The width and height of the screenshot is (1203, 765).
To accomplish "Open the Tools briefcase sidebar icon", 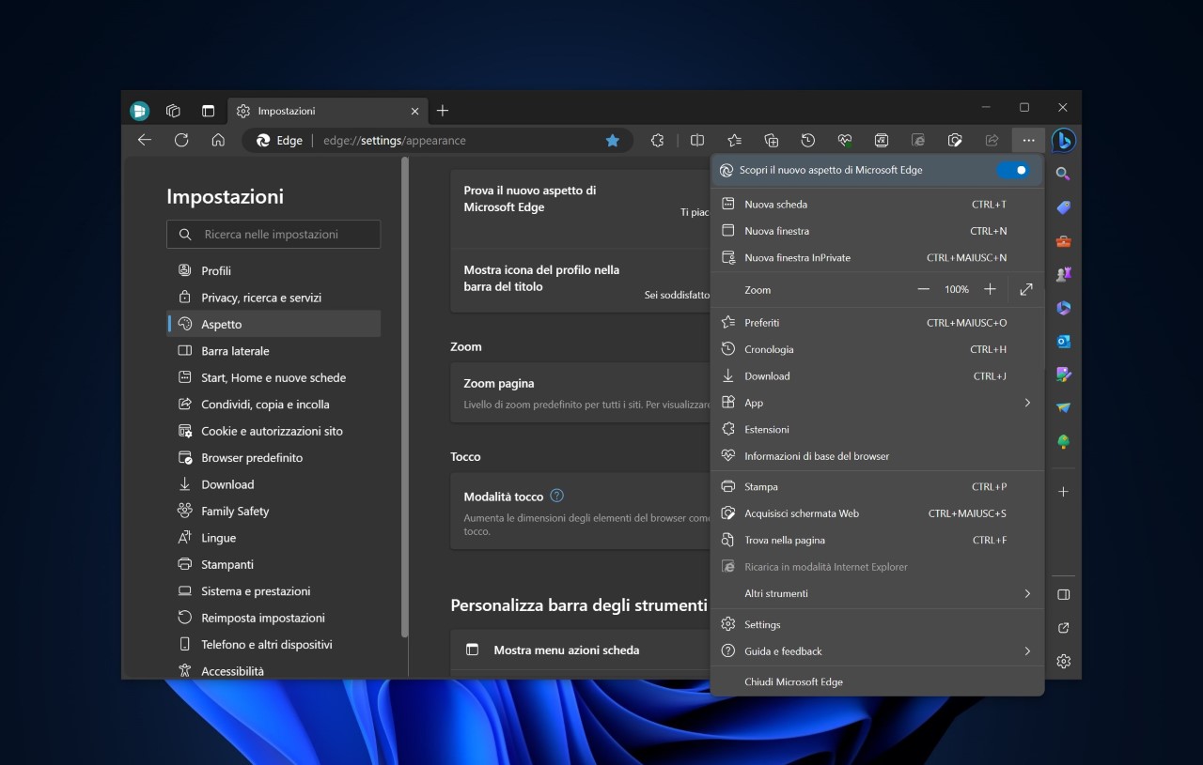I will coord(1063,241).
